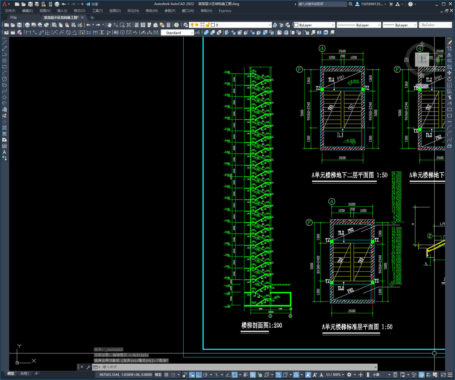This screenshot has height=380, width=455.
Task: Click the Cut icon in standard toolbar
Action: (x=54, y=25)
